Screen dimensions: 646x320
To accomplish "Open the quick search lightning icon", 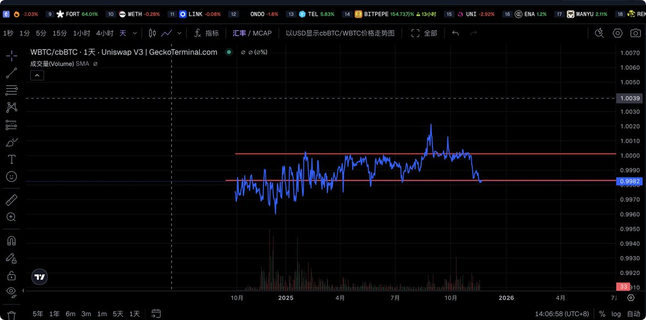I will pyautogui.click(x=599, y=33).
